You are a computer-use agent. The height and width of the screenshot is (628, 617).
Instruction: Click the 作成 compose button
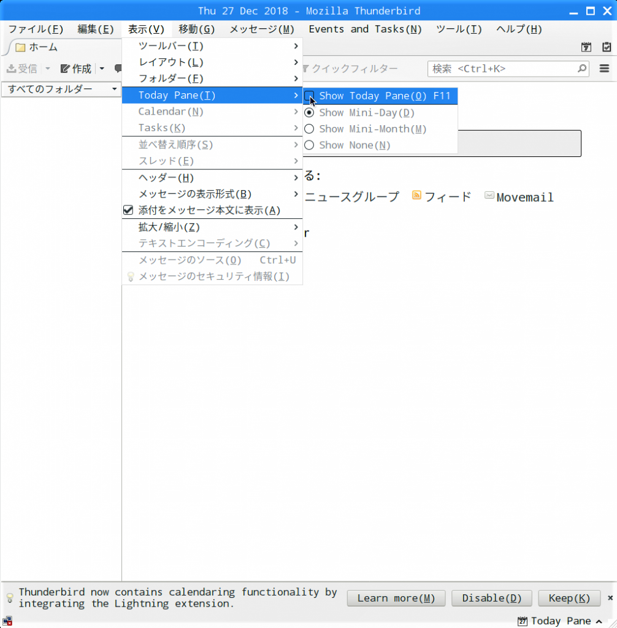77,69
